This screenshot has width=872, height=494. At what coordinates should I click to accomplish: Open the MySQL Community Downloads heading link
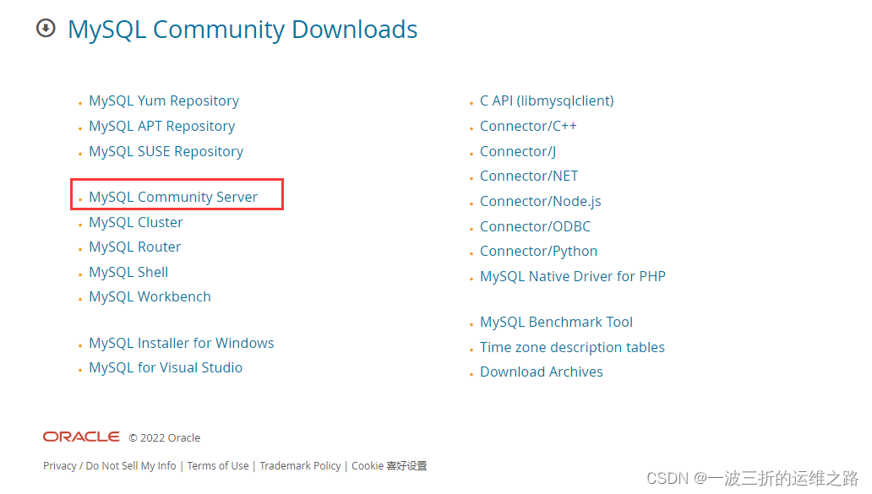[243, 30]
